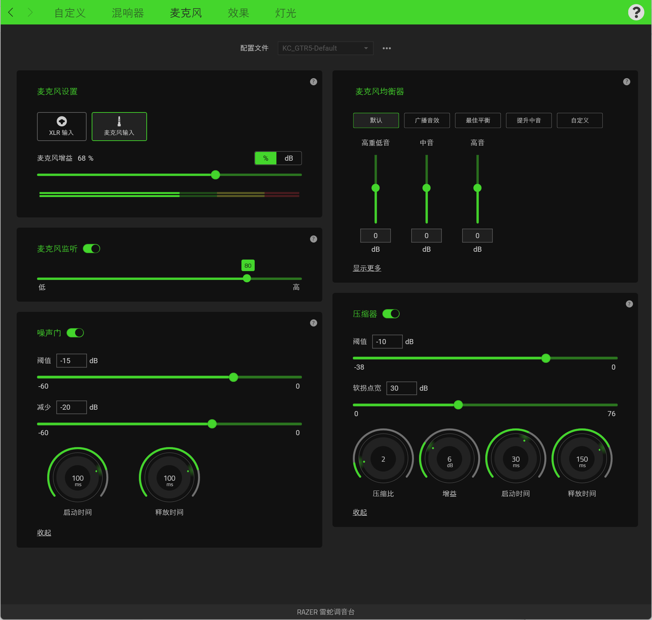Viewport: 652px width, 620px height.
Task: Switch gain unit to dB
Action: 289,158
